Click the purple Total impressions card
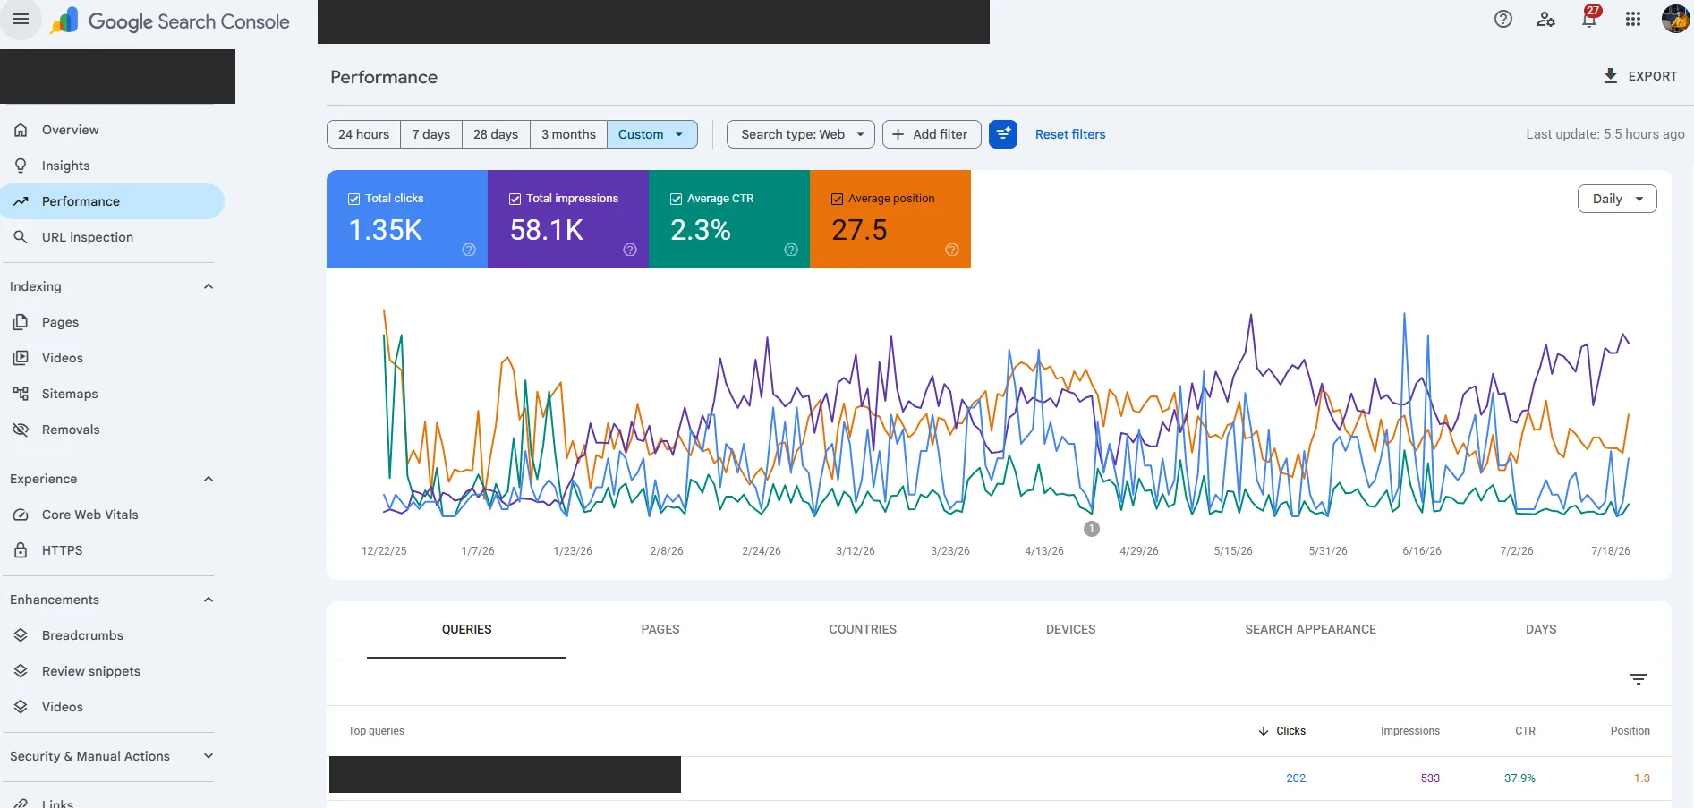Viewport: 1694px width, 808px height. [x=568, y=219]
